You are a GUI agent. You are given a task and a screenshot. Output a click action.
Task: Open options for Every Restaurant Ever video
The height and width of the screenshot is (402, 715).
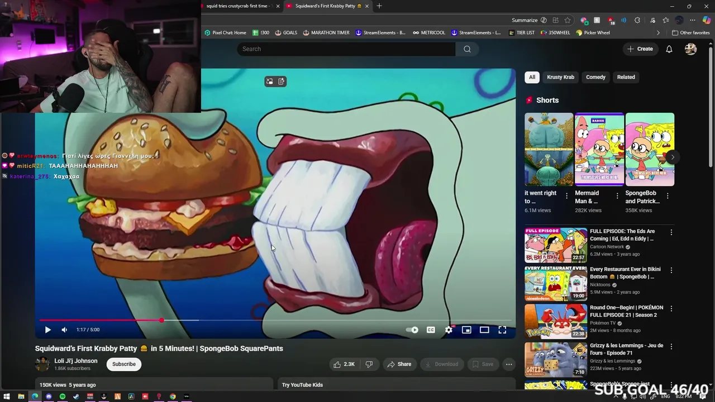tap(671, 270)
